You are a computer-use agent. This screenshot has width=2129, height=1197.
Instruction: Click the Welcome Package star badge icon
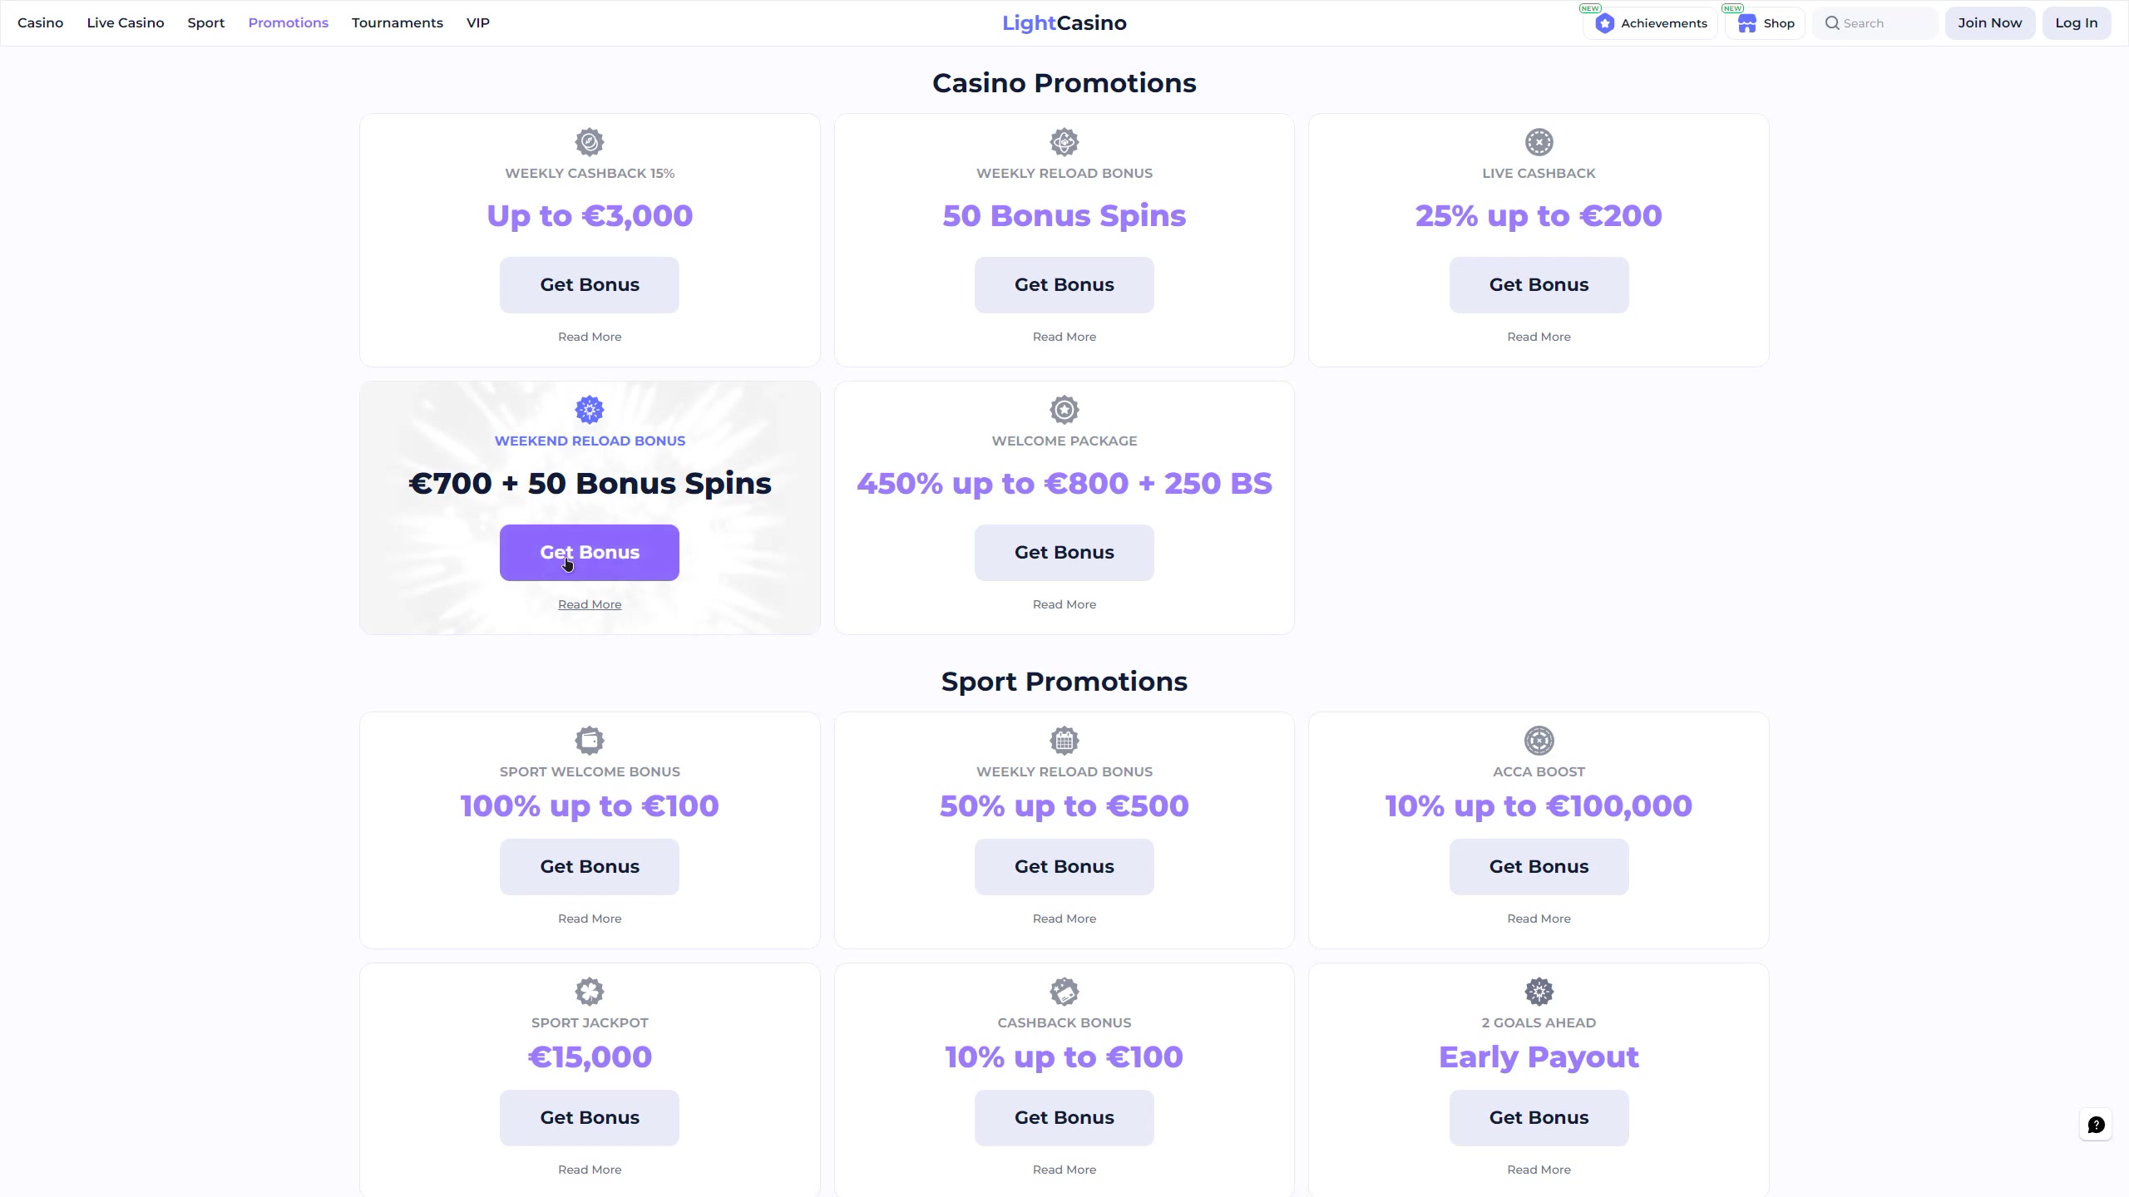click(x=1064, y=410)
